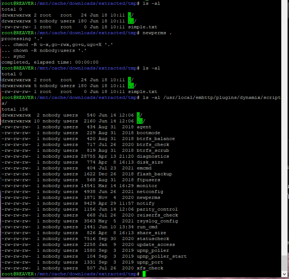Image resolution: width=289 pixels, height=279 pixels.
Task: Click the 'newperms .' typed command
Action: (x=157, y=33)
